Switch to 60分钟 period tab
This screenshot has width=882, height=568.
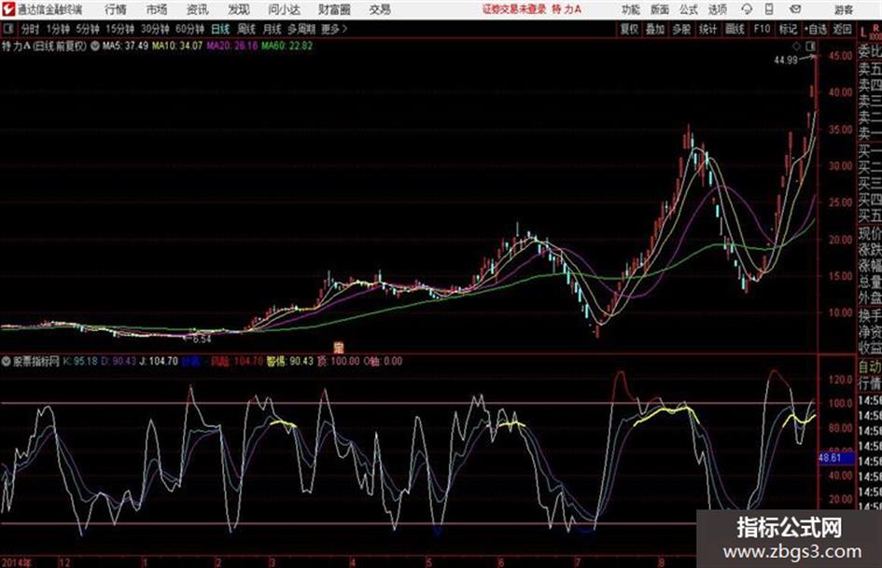coord(190,29)
